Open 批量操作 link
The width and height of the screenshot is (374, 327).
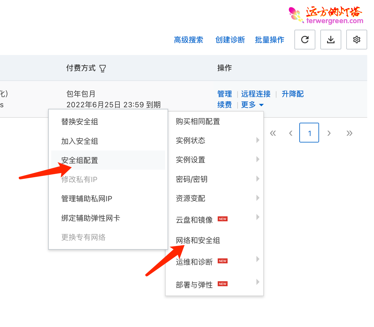tap(270, 40)
